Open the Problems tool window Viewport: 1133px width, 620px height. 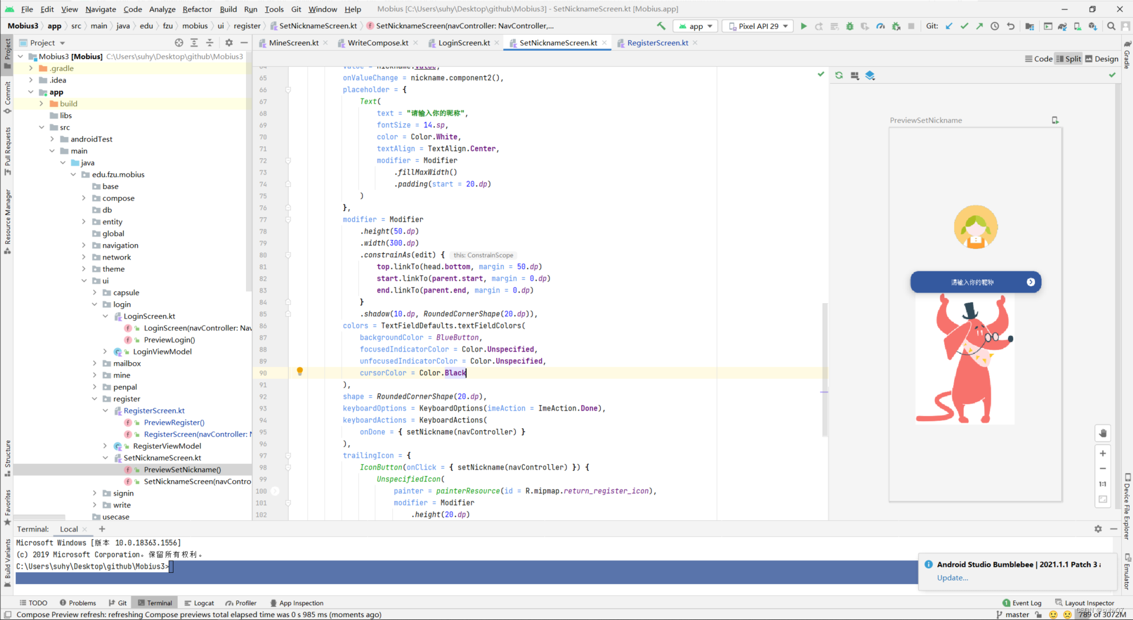tap(77, 603)
